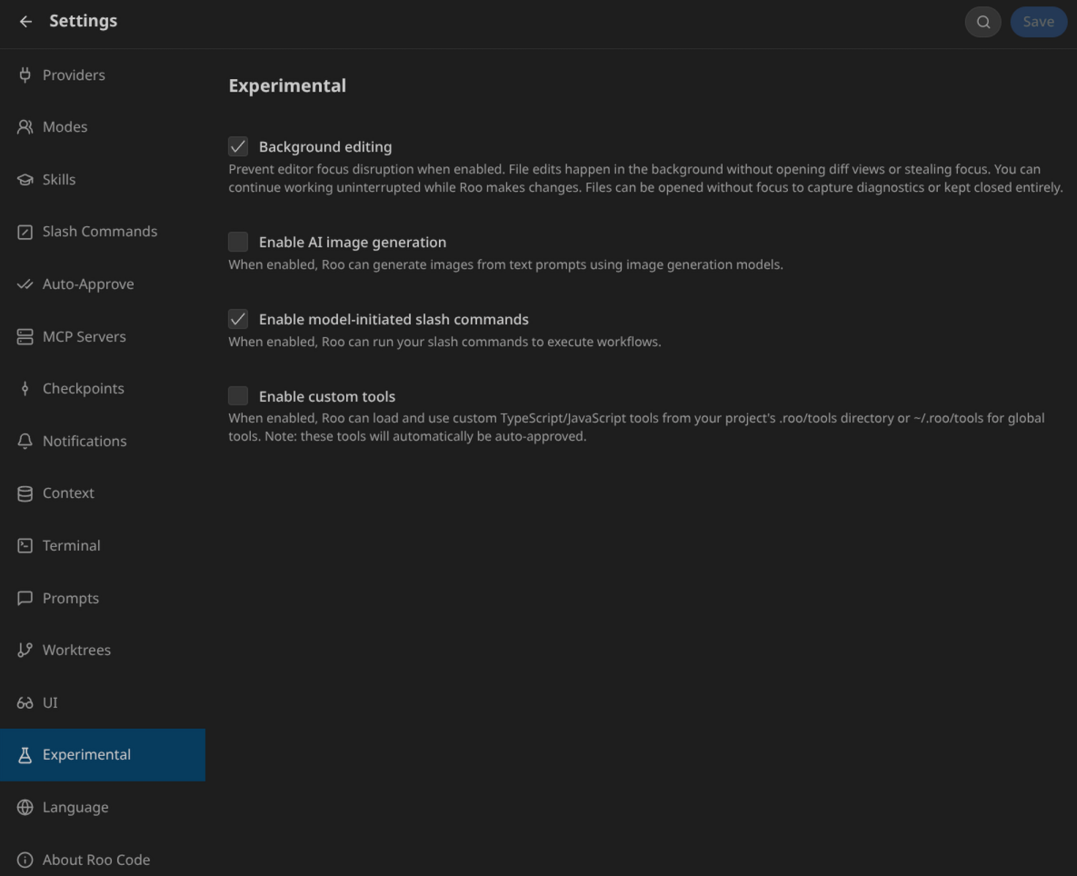Select the Terminal settings tab

pyautogui.click(x=71, y=546)
